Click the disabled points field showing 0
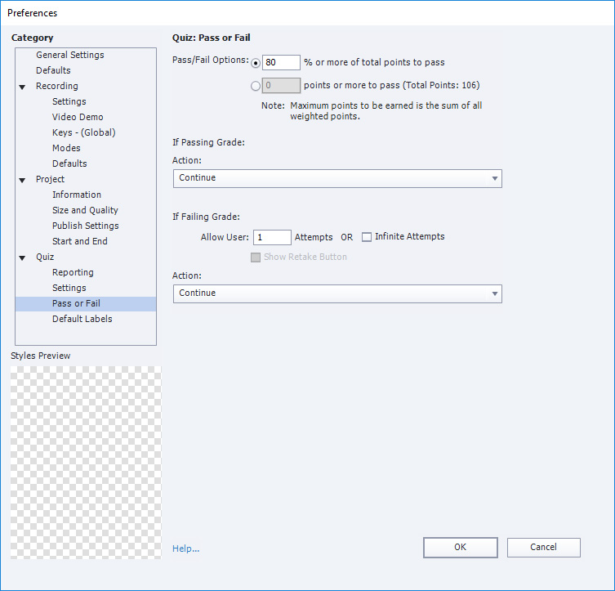The height and width of the screenshot is (591, 615). point(281,85)
